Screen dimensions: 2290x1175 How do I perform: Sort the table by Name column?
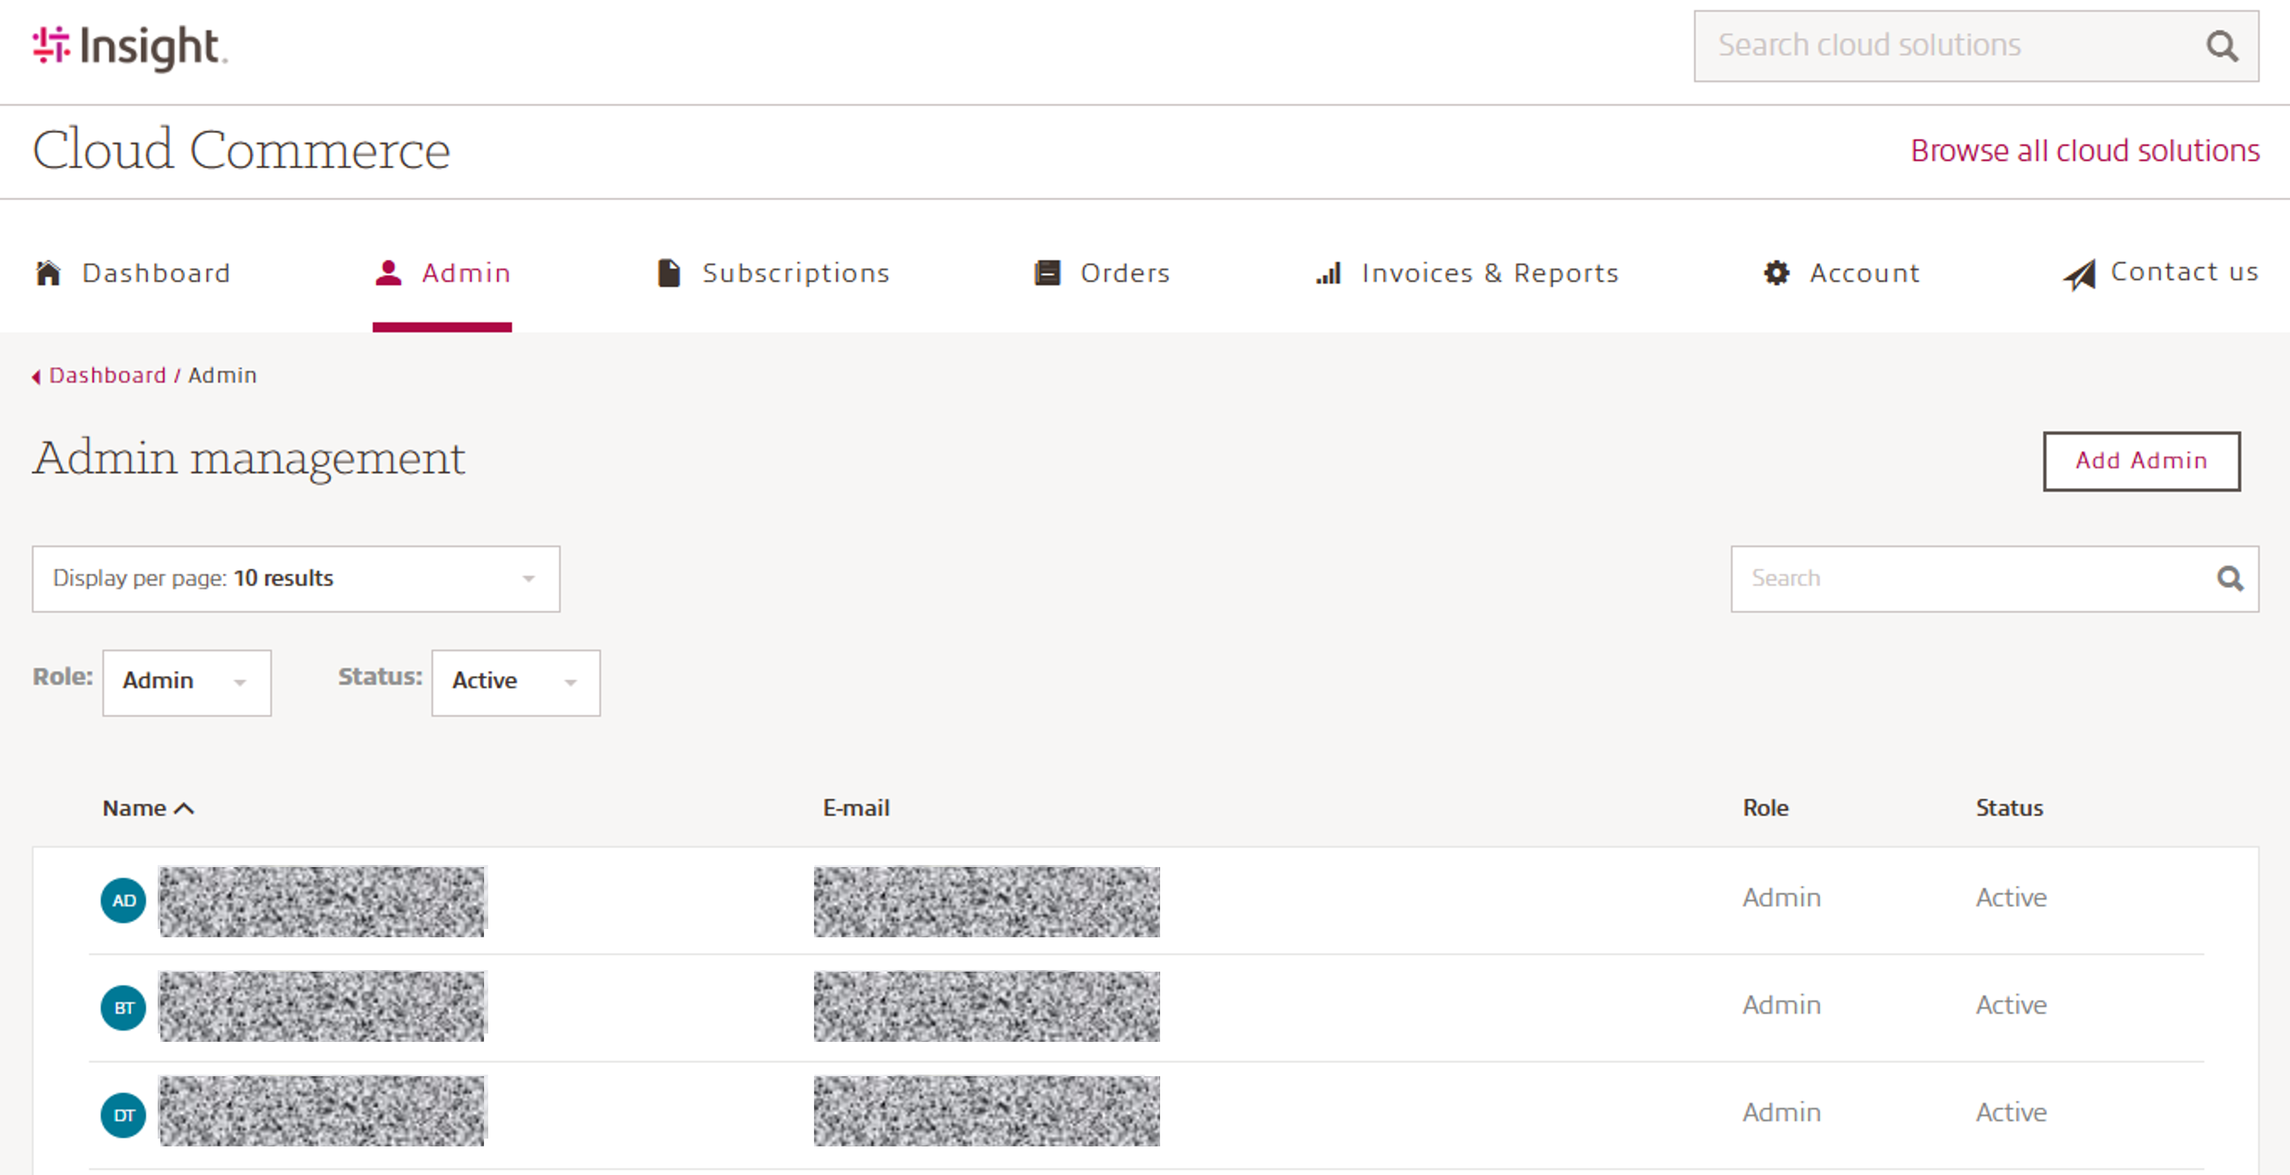pyautogui.click(x=148, y=807)
